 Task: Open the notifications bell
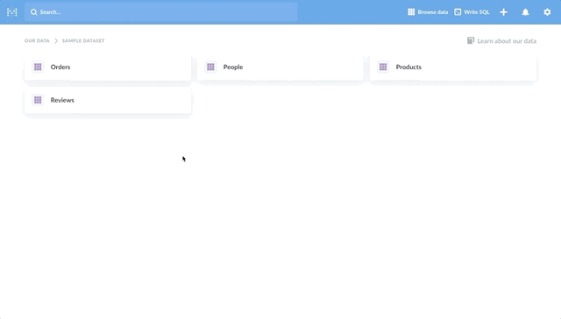click(x=525, y=12)
